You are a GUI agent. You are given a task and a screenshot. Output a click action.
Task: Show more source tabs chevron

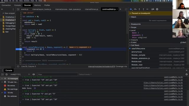coord(120,9)
